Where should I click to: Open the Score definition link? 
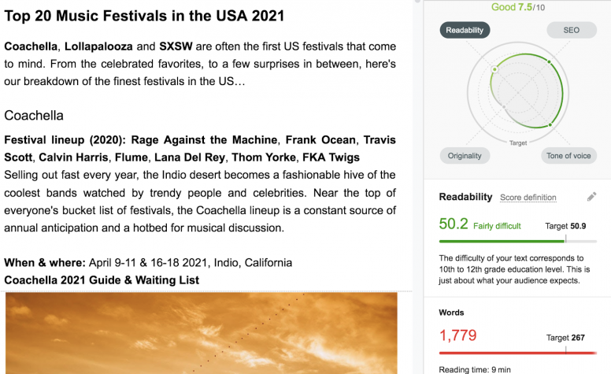coord(528,198)
